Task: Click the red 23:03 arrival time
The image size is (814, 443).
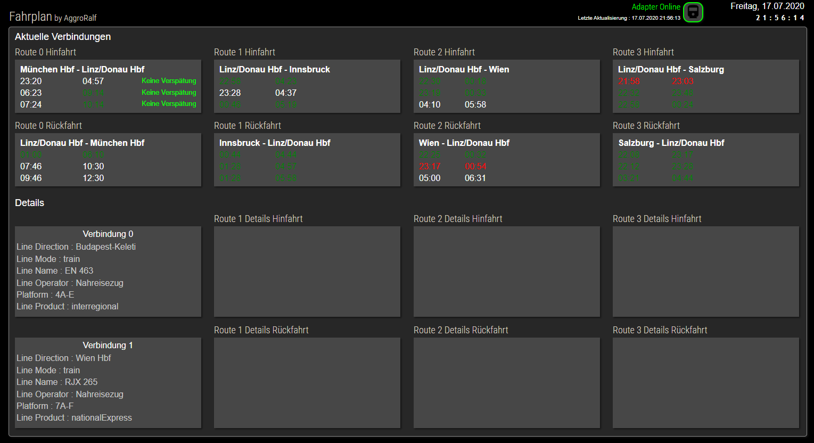Action: pos(683,81)
